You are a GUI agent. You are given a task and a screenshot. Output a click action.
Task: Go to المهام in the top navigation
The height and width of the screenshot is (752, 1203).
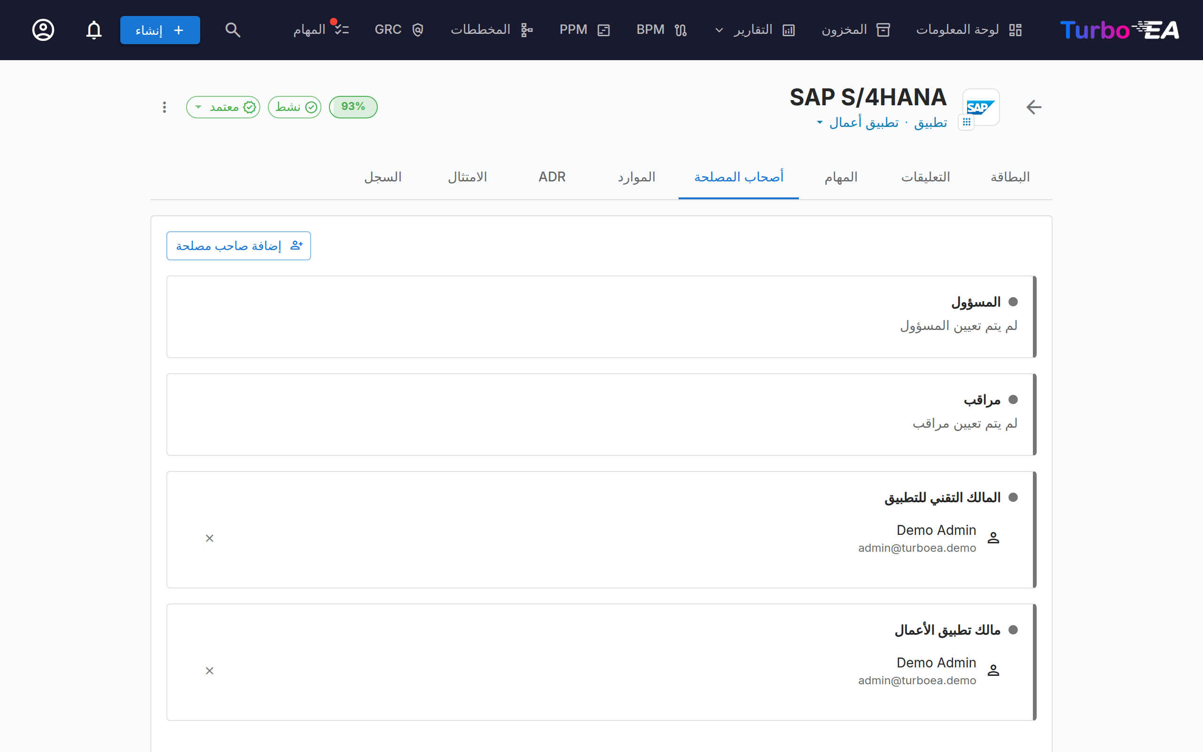(x=320, y=30)
